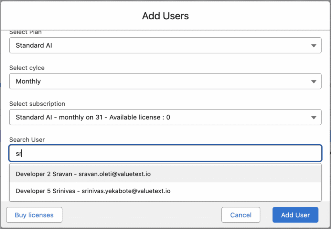This screenshot has height=229, width=331.
Task: Click the typed text 'sr' in search box
Action: tap(18, 154)
